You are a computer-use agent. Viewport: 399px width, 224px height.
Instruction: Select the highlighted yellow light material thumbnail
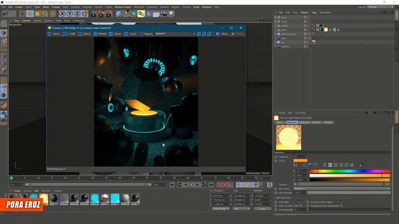44,199
